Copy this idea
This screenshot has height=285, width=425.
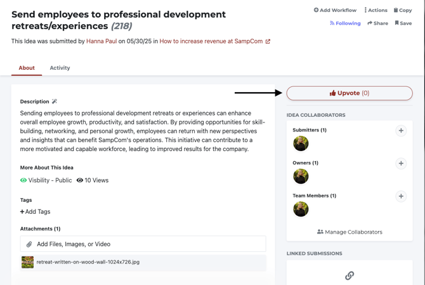403,10
